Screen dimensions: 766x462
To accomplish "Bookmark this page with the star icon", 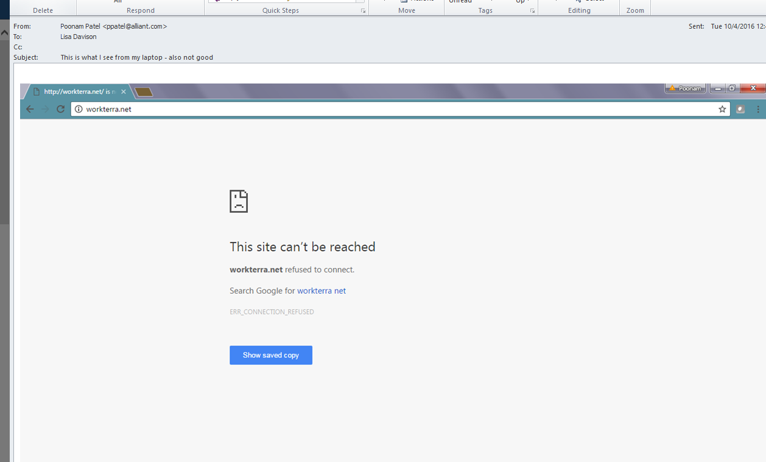I will point(722,109).
